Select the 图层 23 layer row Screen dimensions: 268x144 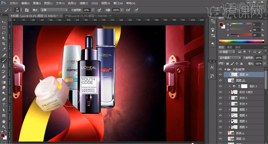241,139
